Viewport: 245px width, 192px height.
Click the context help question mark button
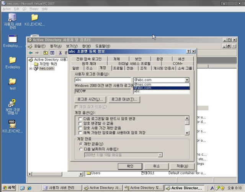click(x=189, y=52)
